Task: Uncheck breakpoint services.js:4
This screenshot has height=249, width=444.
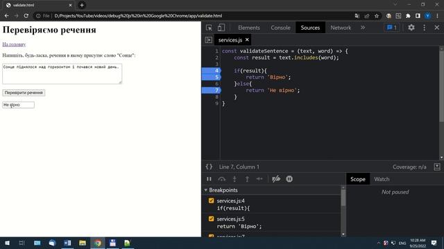Action: click(211, 201)
